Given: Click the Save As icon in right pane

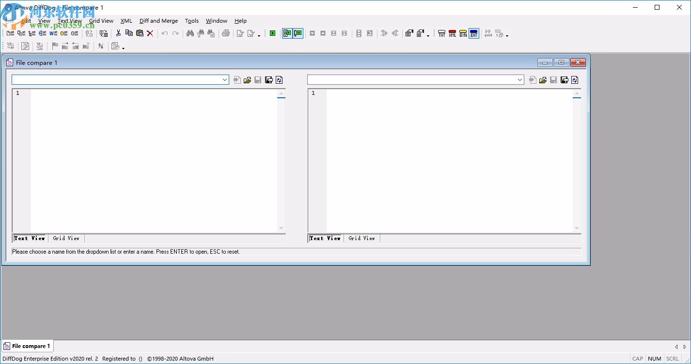Looking at the screenshot, I should tap(564, 80).
